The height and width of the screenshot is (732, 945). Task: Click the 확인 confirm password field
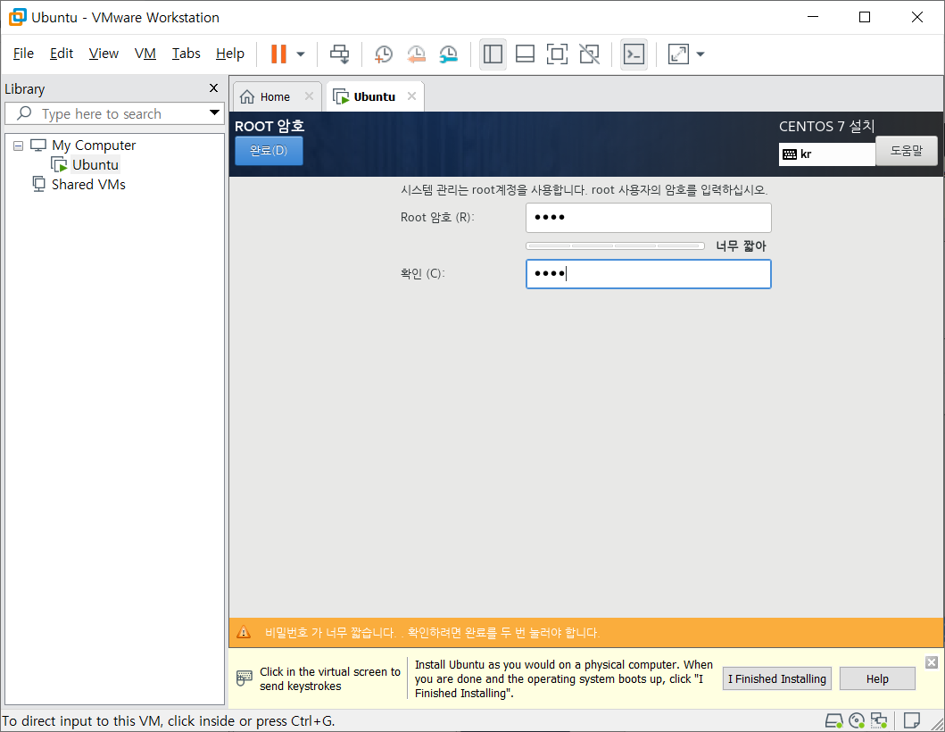click(x=649, y=274)
